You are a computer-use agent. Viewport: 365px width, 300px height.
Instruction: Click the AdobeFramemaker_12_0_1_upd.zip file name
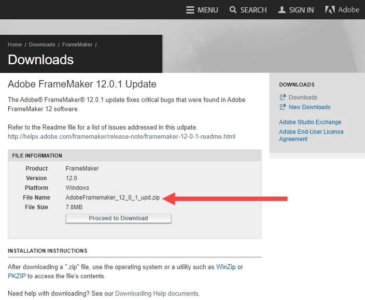112,198
